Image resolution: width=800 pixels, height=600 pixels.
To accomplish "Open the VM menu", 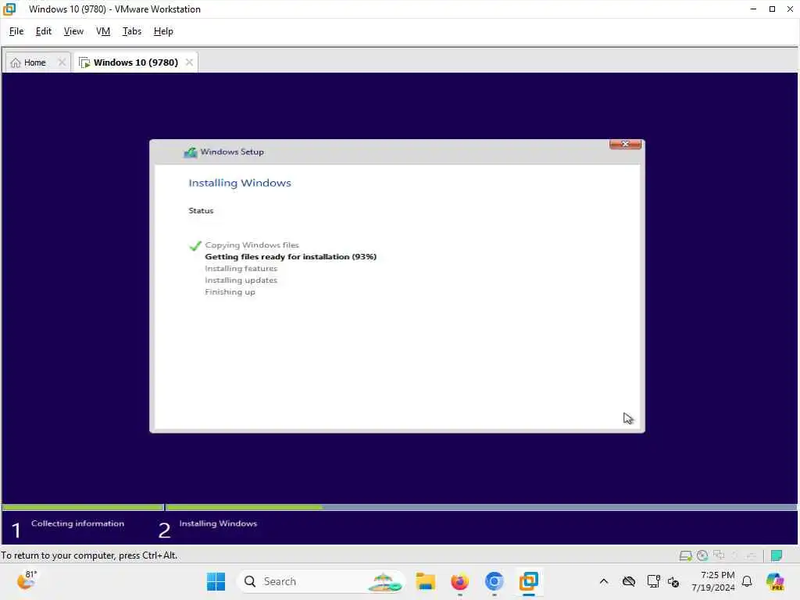I will 103,31.
